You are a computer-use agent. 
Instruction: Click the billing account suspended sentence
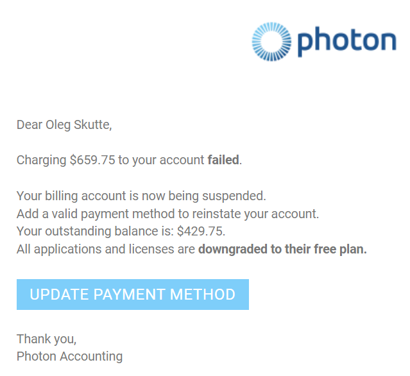point(141,196)
